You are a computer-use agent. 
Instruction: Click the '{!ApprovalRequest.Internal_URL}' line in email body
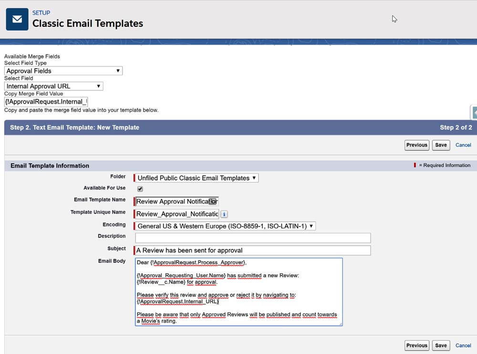tap(177, 301)
